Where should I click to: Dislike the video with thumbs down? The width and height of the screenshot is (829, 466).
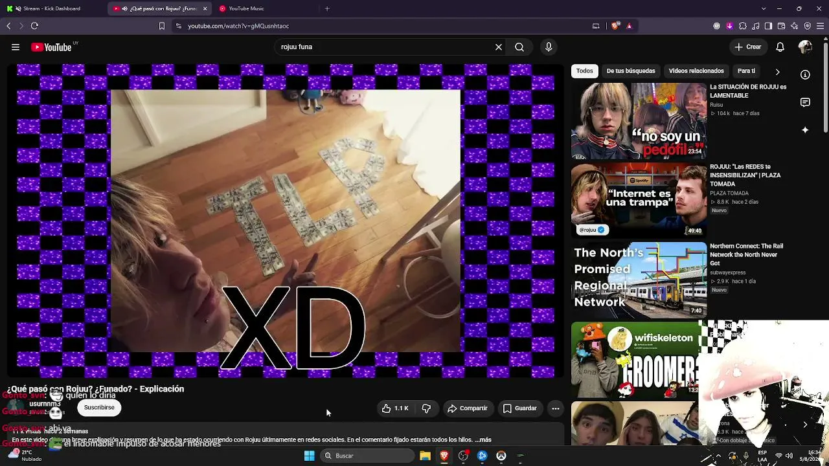point(426,408)
